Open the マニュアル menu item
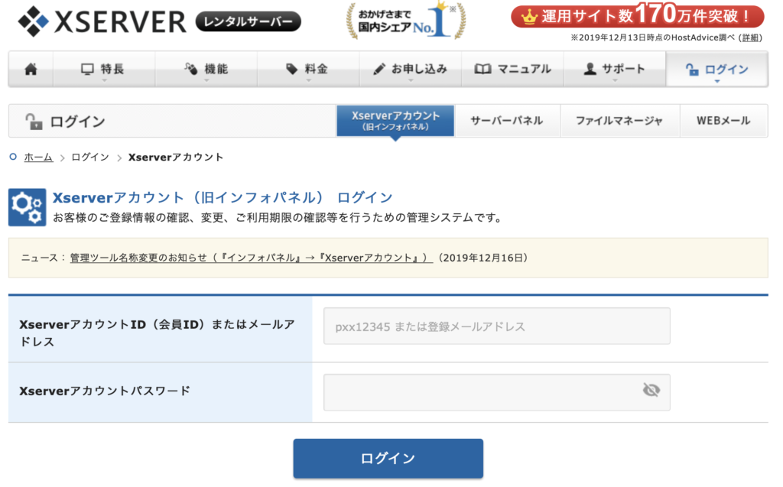The image size is (783, 487). (x=512, y=69)
